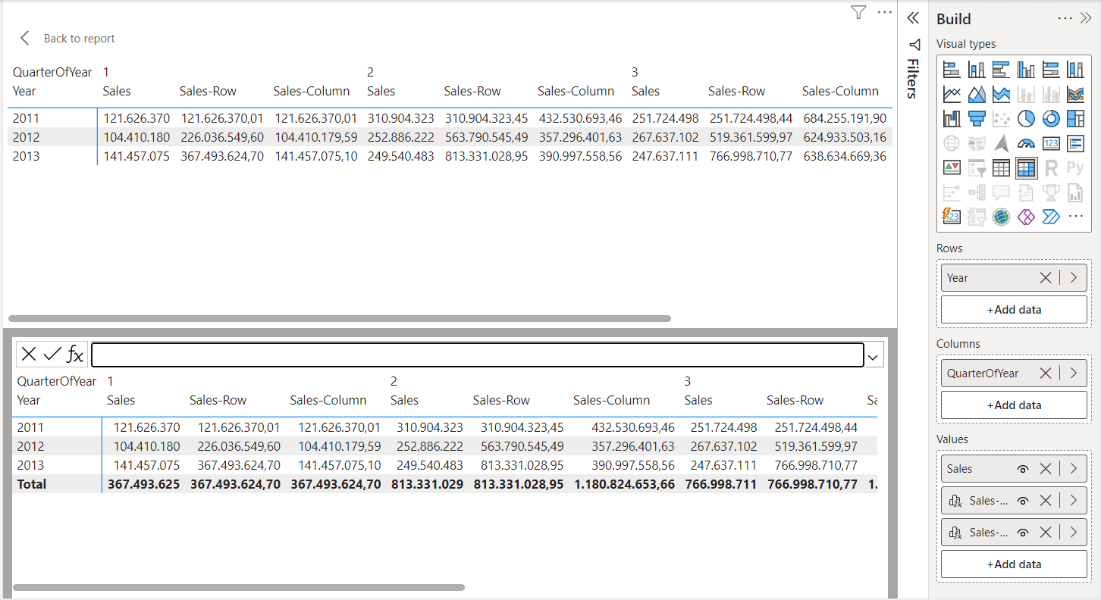Expand the formula bar dropdown chevron
This screenshot has height=600, width=1101.
874,357
